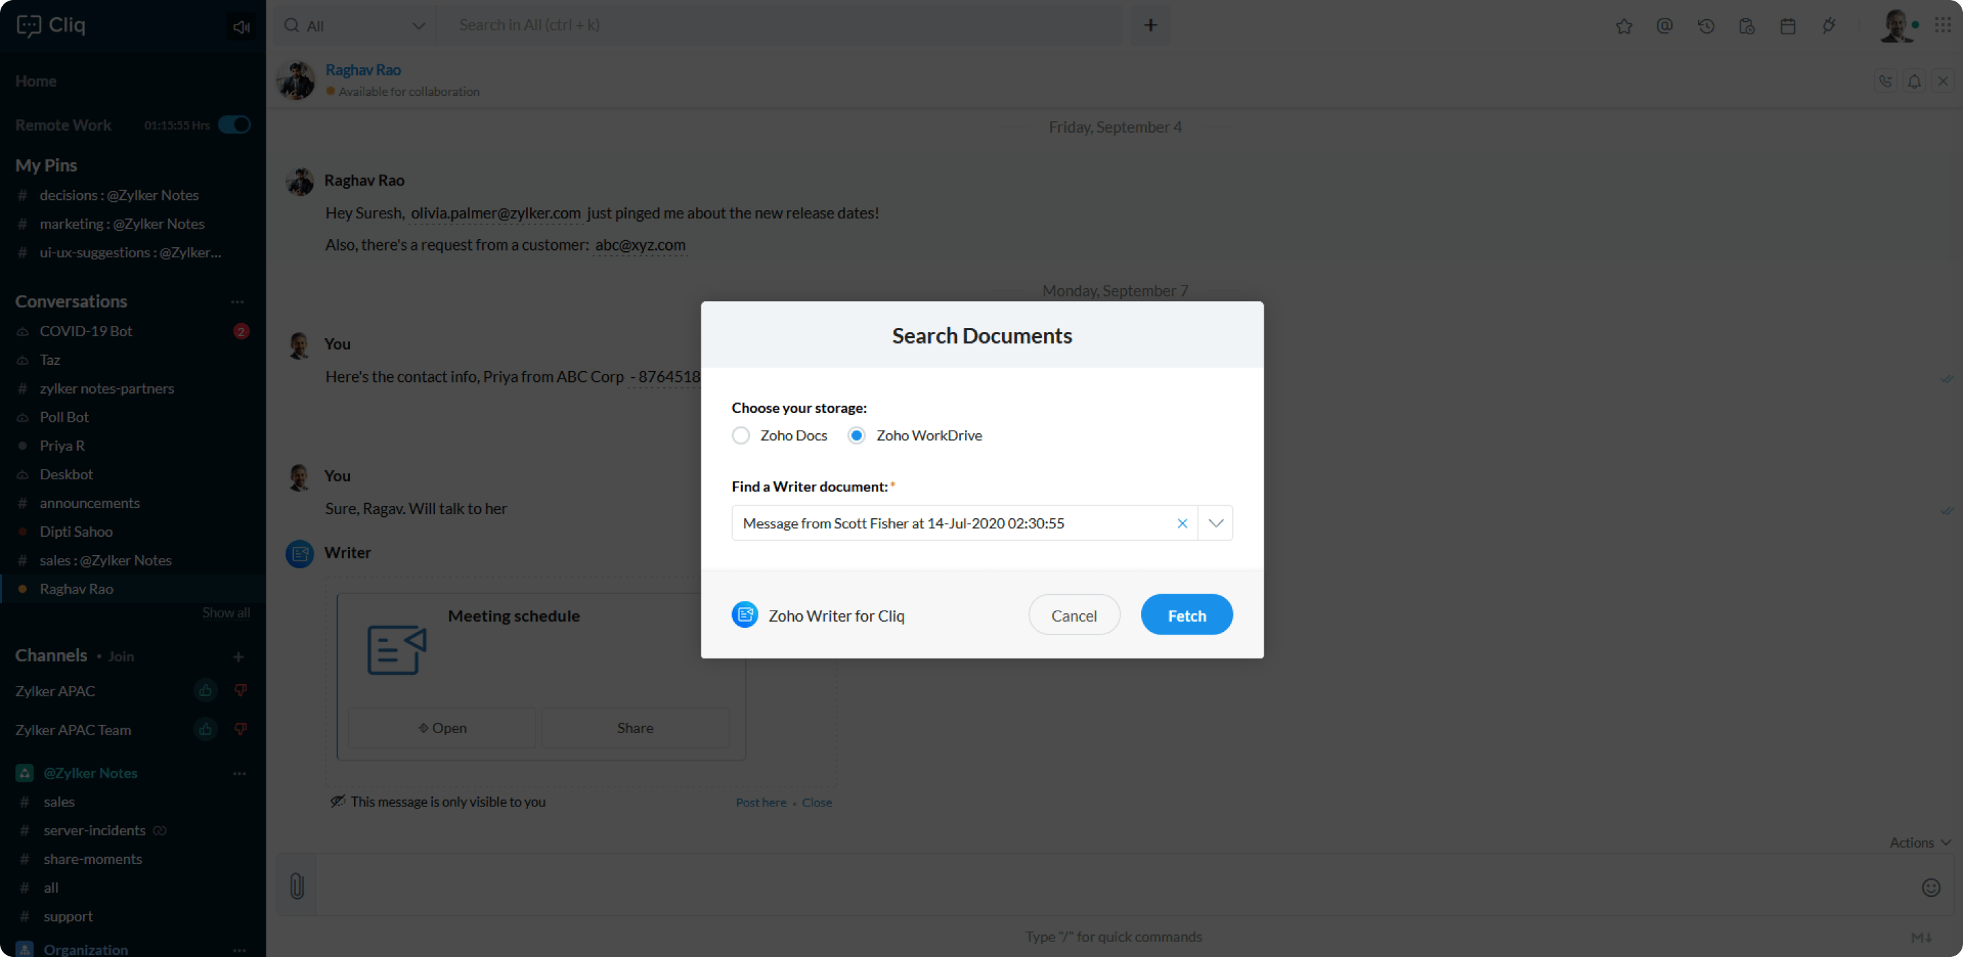Viewport: 1963px width, 957px height.
Task: Open @Zylker Notes more options dots
Action: pyautogui.click(x=239, y=774)
